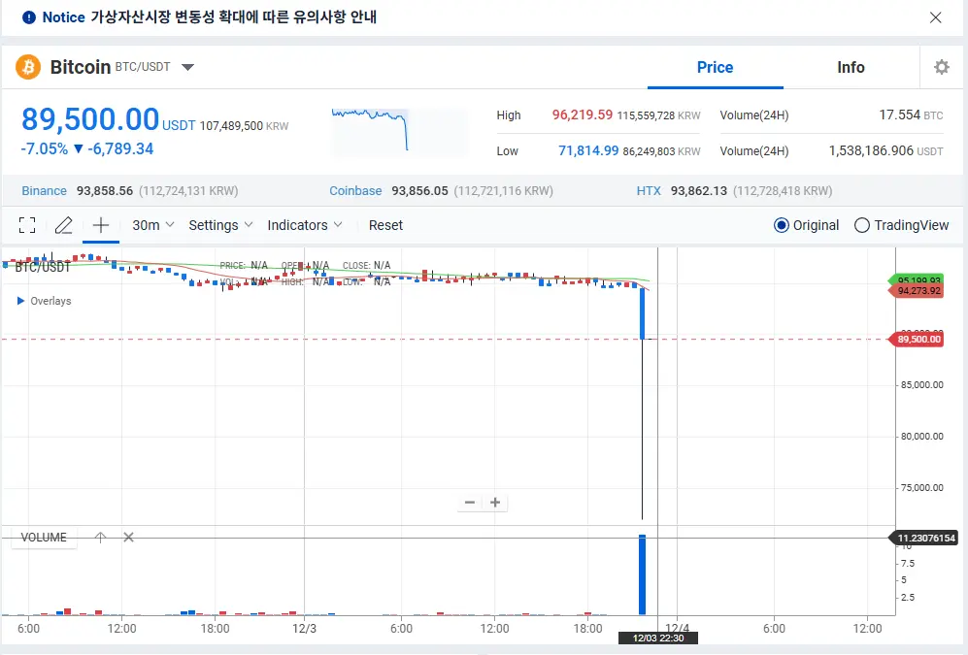Select the drawing pencil tool
968x655 pixels.
point(64,224)
